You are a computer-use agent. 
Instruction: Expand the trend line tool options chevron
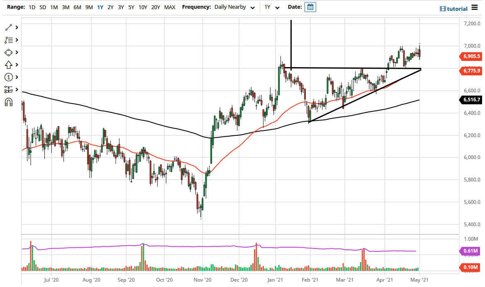pos(17,27)
